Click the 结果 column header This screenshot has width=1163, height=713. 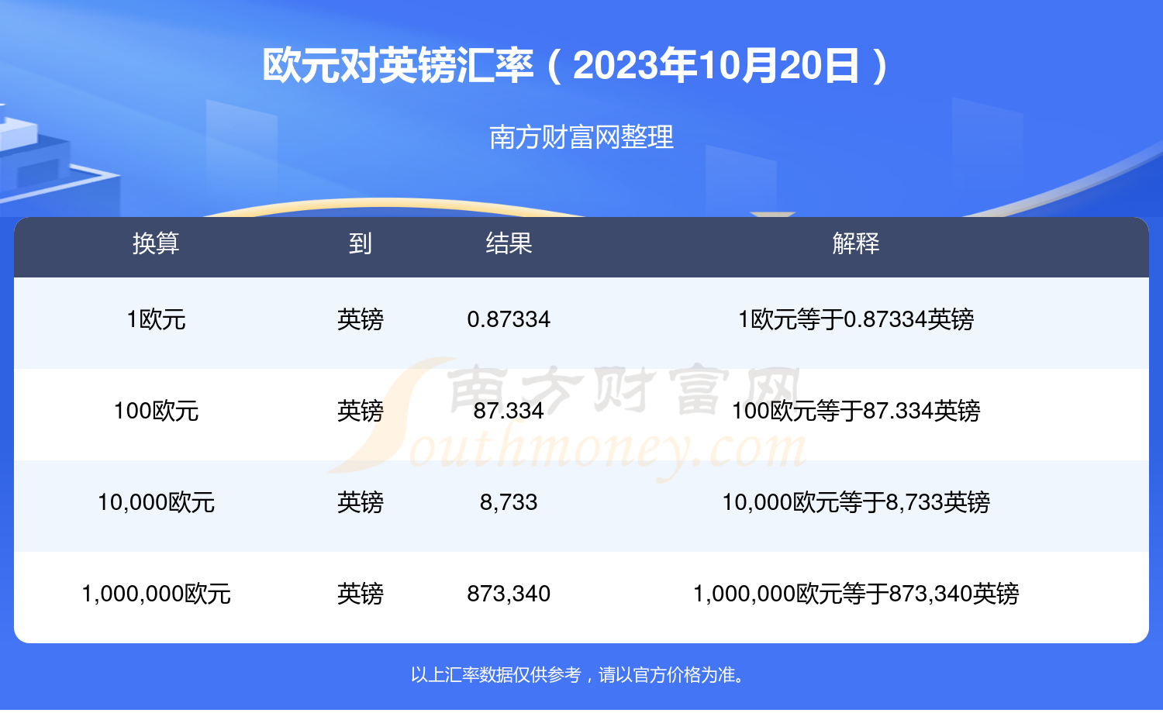tap(509, 243)
